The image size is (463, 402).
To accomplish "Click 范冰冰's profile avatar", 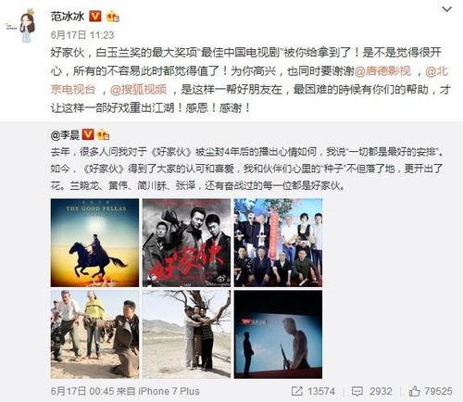I will coord(27,26).
